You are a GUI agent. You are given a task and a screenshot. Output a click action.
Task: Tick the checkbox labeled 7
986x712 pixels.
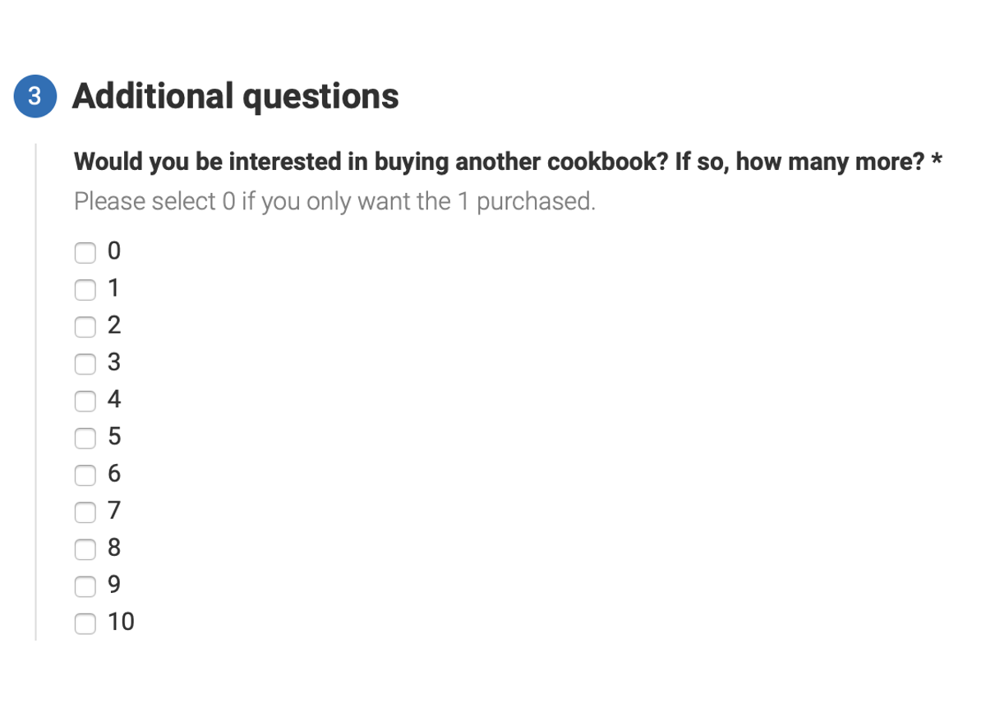pyautogui.click(x=85, y=512)
